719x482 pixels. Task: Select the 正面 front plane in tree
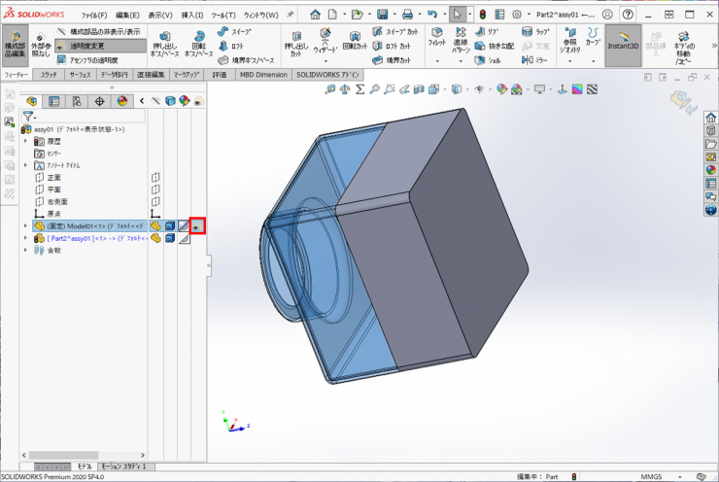click(53, 178)
